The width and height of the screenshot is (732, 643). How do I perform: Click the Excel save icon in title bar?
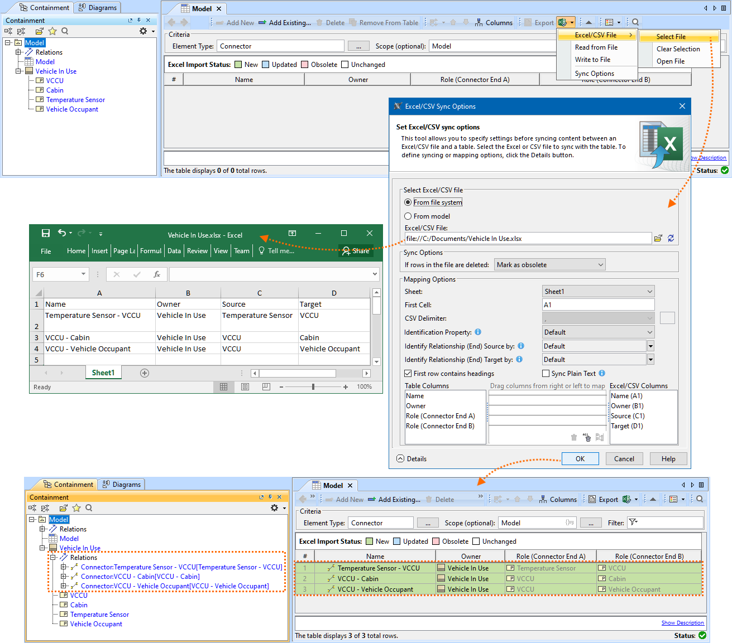pos(46,233)
